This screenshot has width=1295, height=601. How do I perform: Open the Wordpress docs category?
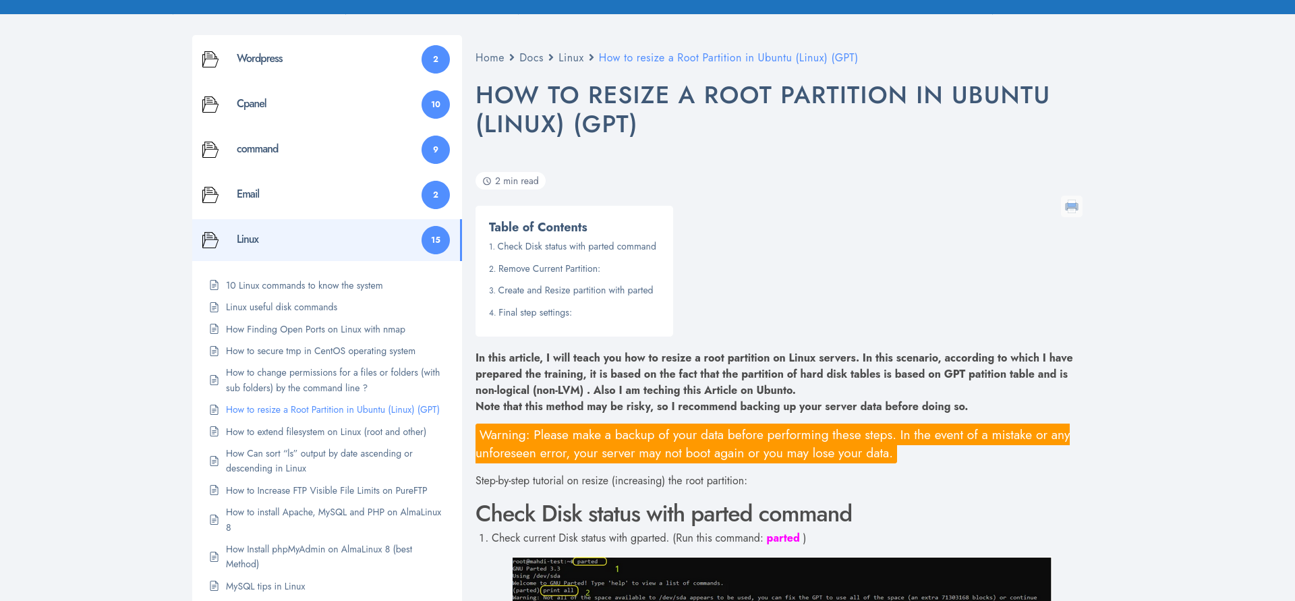click(260, 59)
